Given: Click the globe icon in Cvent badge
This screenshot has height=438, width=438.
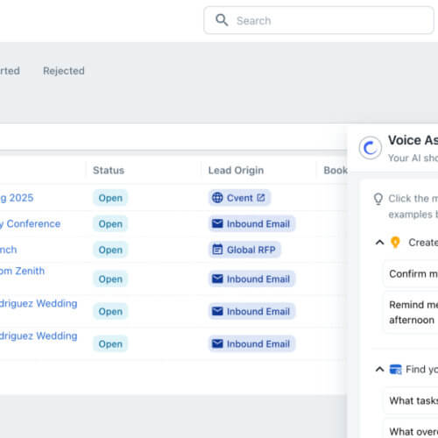Looking at the screenshot, I should pos(217,198).
